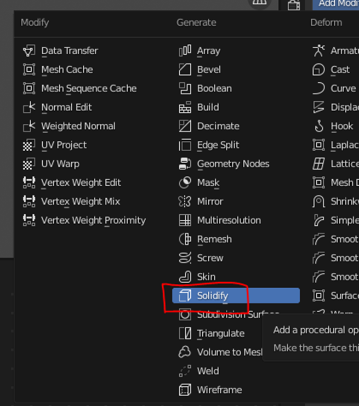The image size is (359, 406).
Task: Add a Curve deform modifier
Action: pos(343,88)
